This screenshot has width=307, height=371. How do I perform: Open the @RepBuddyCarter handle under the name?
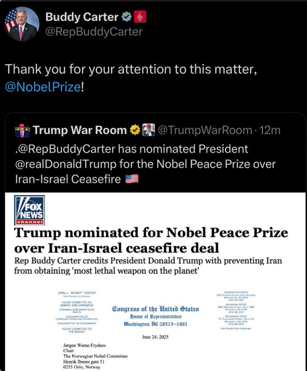tap(94, 32)
